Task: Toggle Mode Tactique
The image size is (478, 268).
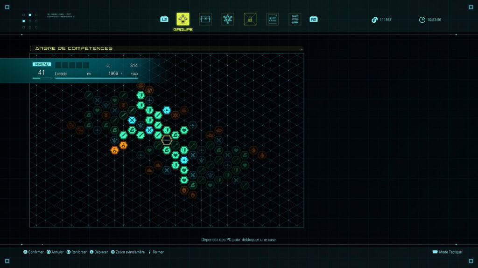Action: coord(447,252)
